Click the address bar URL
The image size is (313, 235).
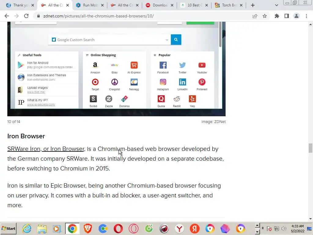(x=98, y=16)
